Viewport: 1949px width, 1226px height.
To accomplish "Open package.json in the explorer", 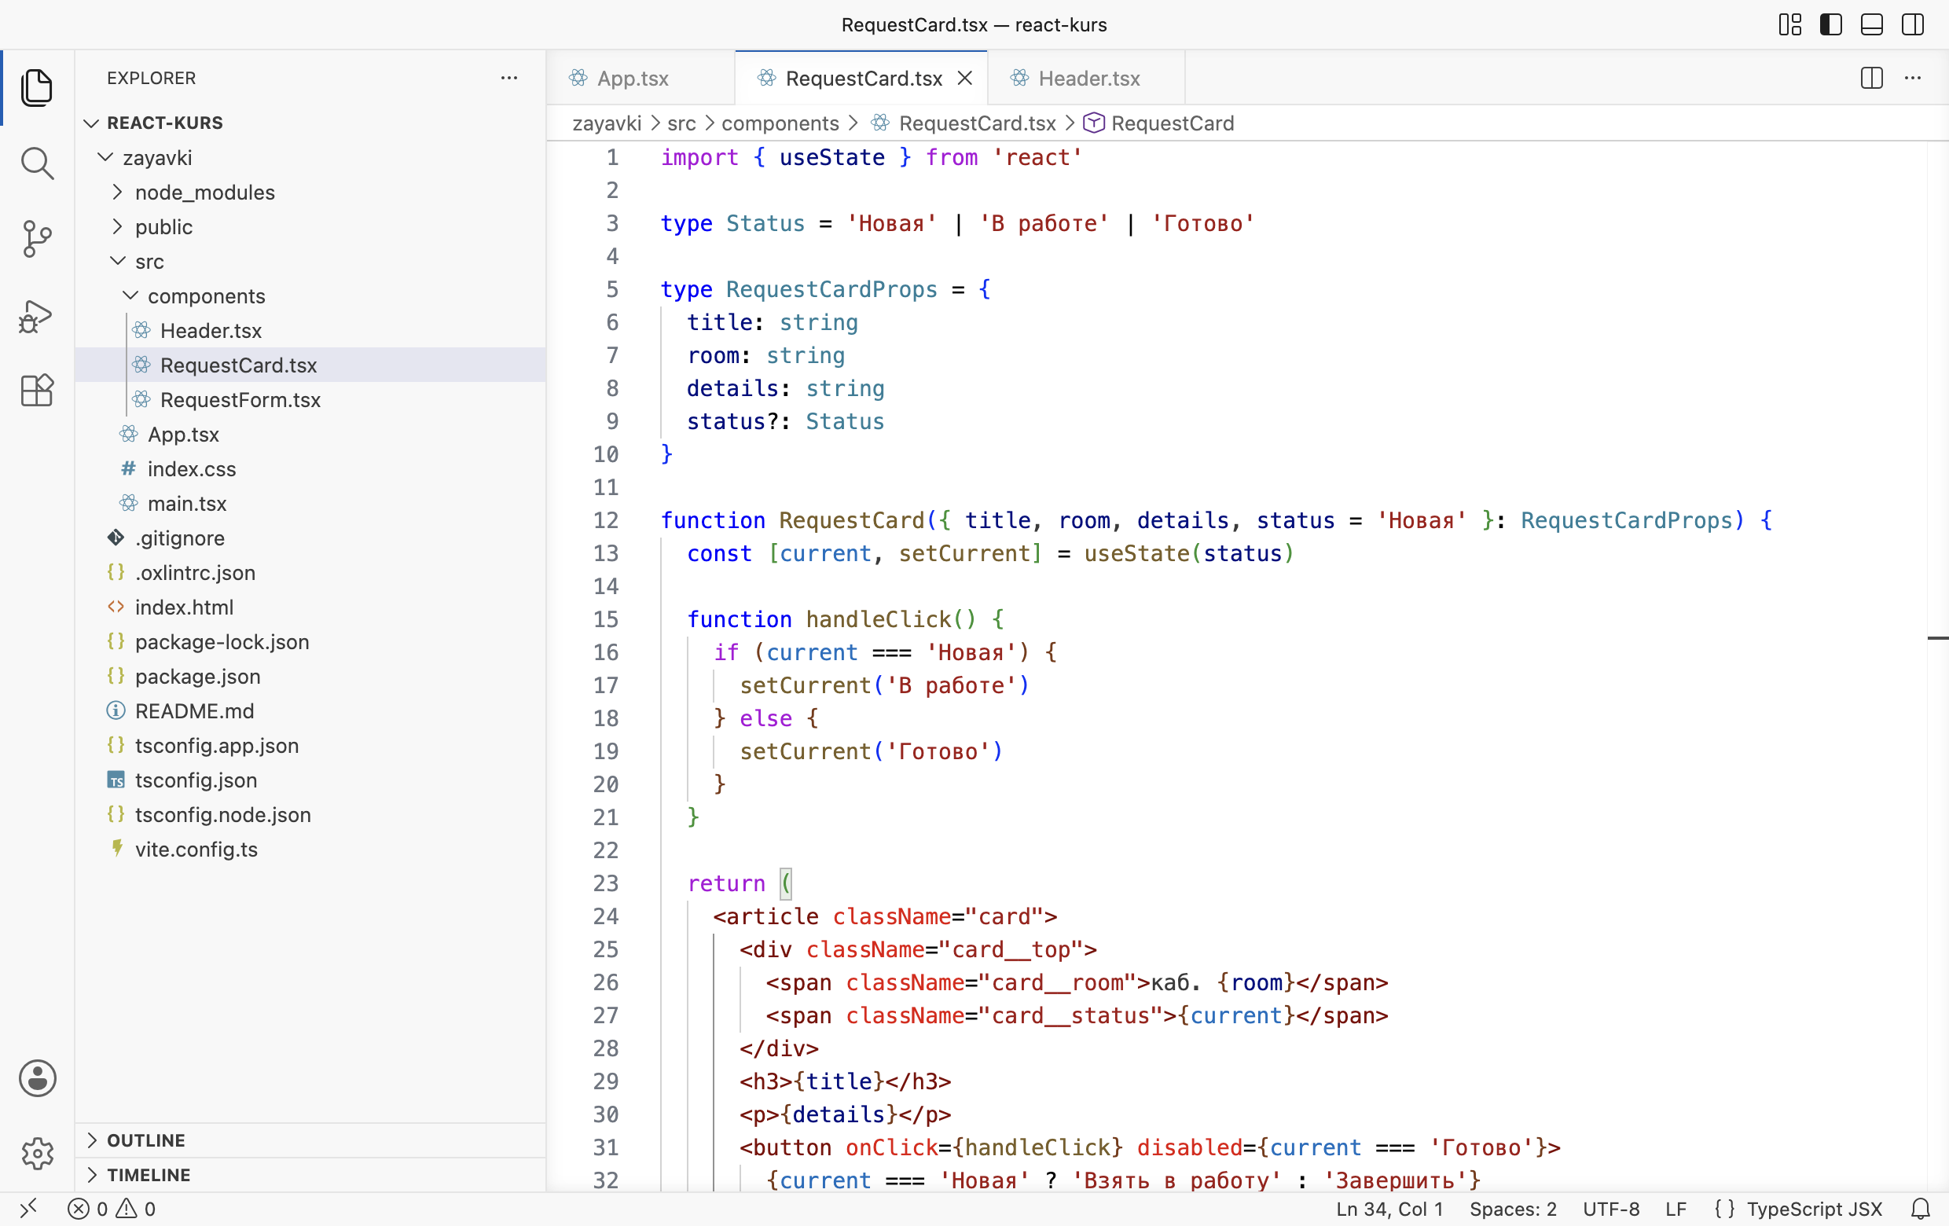I will coord(310,677).
